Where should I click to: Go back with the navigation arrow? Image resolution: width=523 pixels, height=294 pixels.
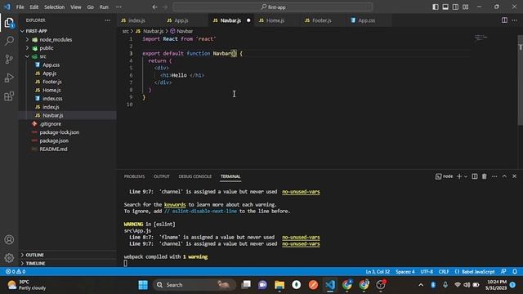[x=154, y=7]
